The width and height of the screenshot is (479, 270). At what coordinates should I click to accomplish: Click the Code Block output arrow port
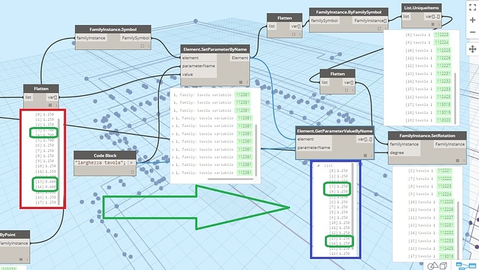[x=131, y=163]
